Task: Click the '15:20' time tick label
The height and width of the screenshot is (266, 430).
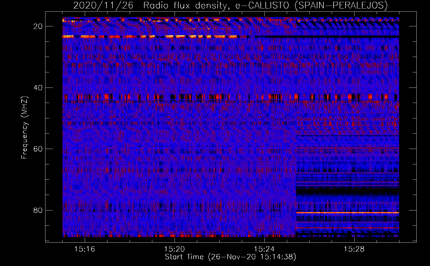Action: (x=175, y=249)
